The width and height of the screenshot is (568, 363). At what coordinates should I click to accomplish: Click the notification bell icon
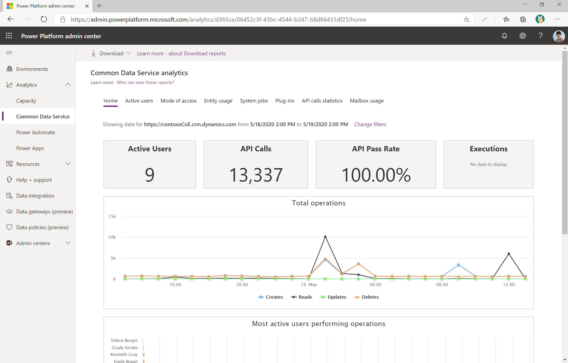point(504,36)
